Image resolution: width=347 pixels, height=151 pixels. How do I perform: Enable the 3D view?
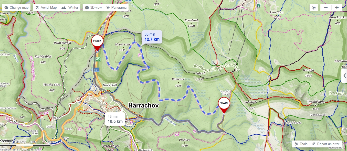(93, 8)
